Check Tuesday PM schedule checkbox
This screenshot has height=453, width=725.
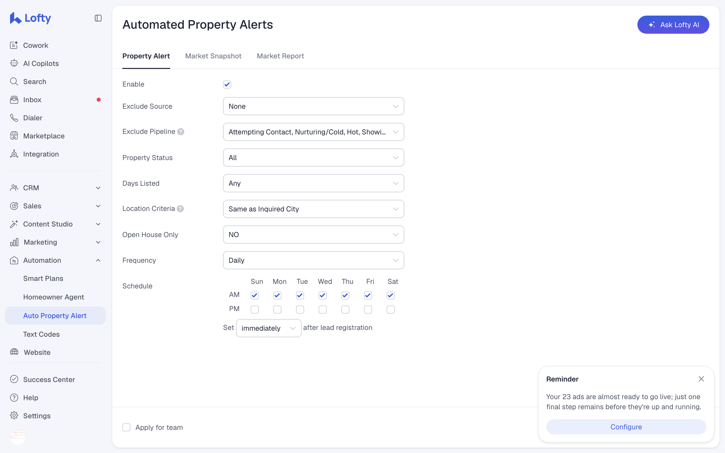pyautogui.click(x=300, y=310)
